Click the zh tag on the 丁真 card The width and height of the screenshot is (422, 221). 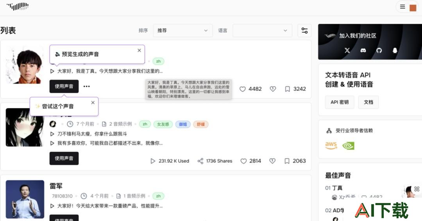[x=158, y=61]
